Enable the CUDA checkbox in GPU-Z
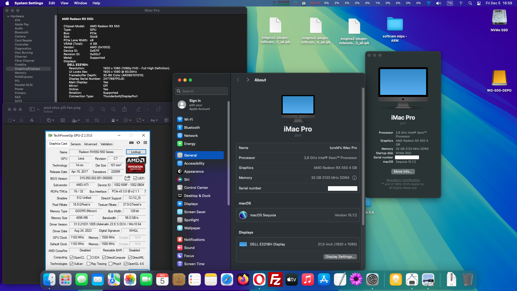This screenshot has width=517, height=291. tap(89, 257)
